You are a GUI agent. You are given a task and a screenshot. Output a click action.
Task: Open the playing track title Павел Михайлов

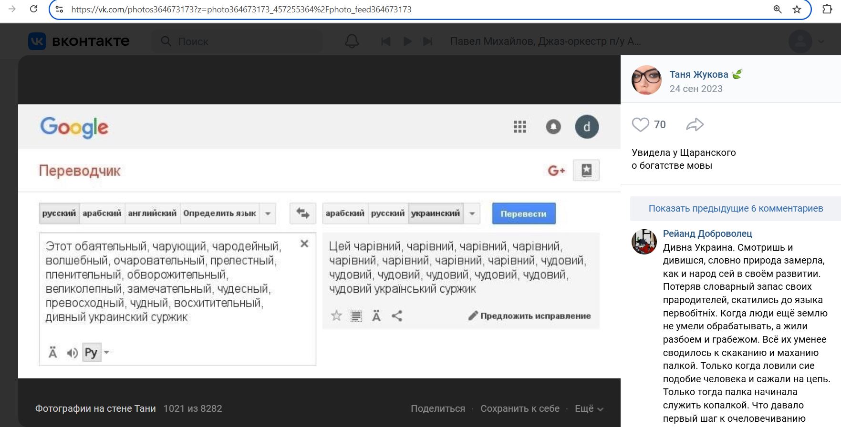(545, 41)
